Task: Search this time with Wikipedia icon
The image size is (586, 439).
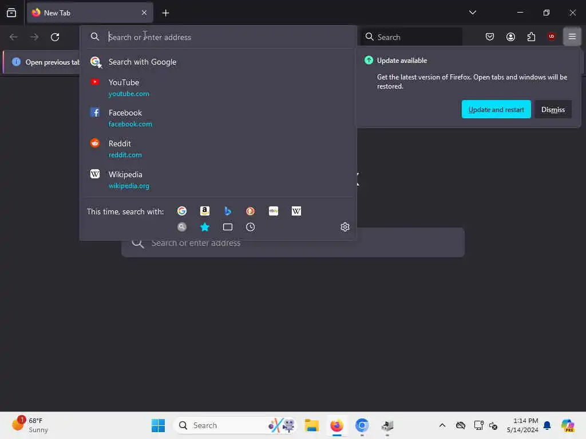Action: pos(296,211)
